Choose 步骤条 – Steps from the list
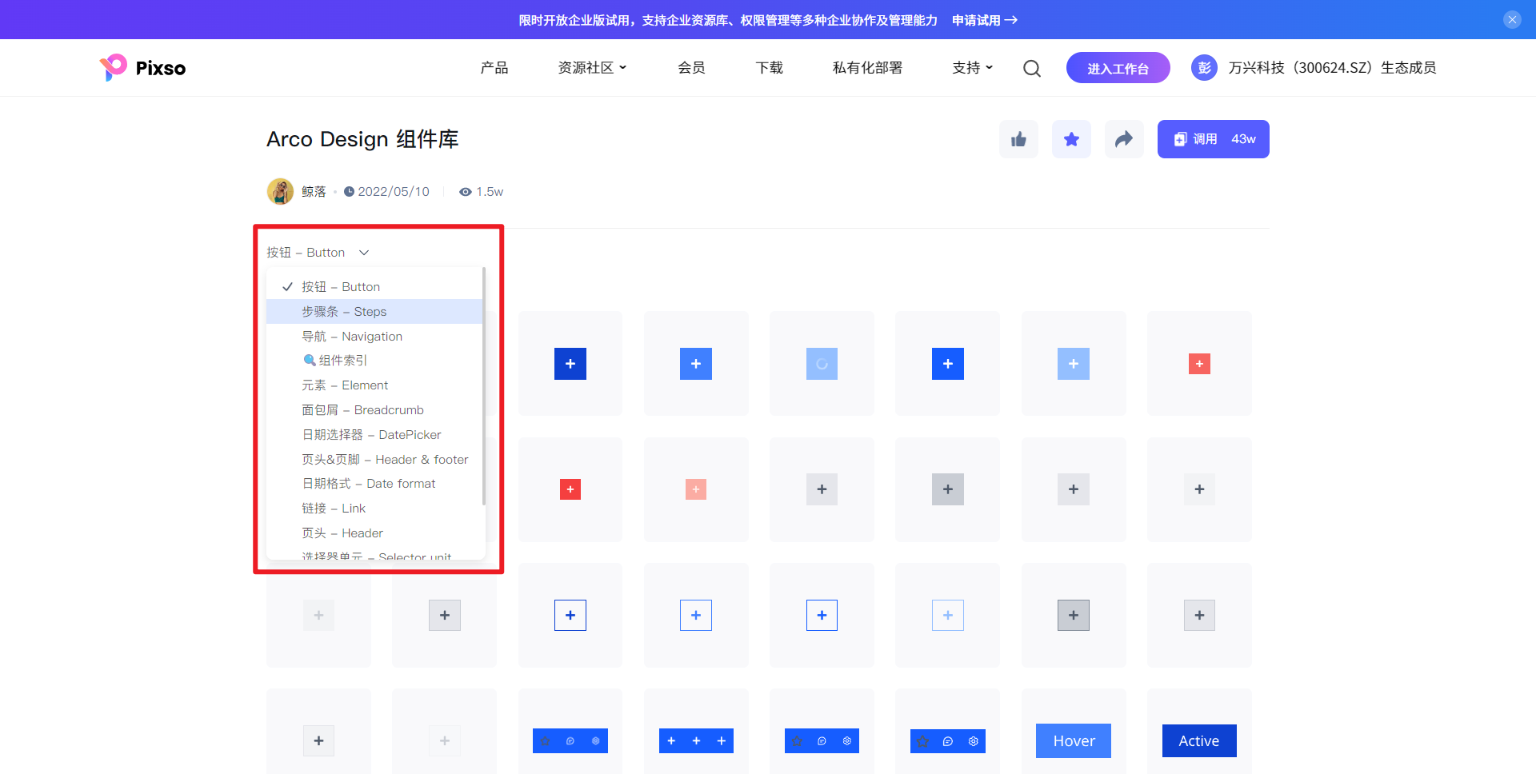This screenshot has width=1536, height=774. [x=374, y=312]
